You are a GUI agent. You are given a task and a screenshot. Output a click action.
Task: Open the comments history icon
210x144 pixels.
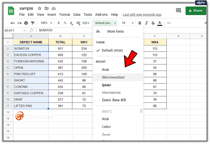[x=179, y=11]
